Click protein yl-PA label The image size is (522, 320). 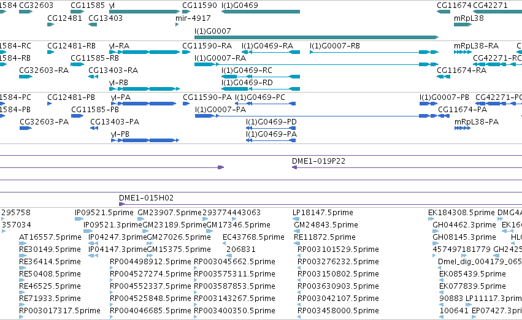120,97
